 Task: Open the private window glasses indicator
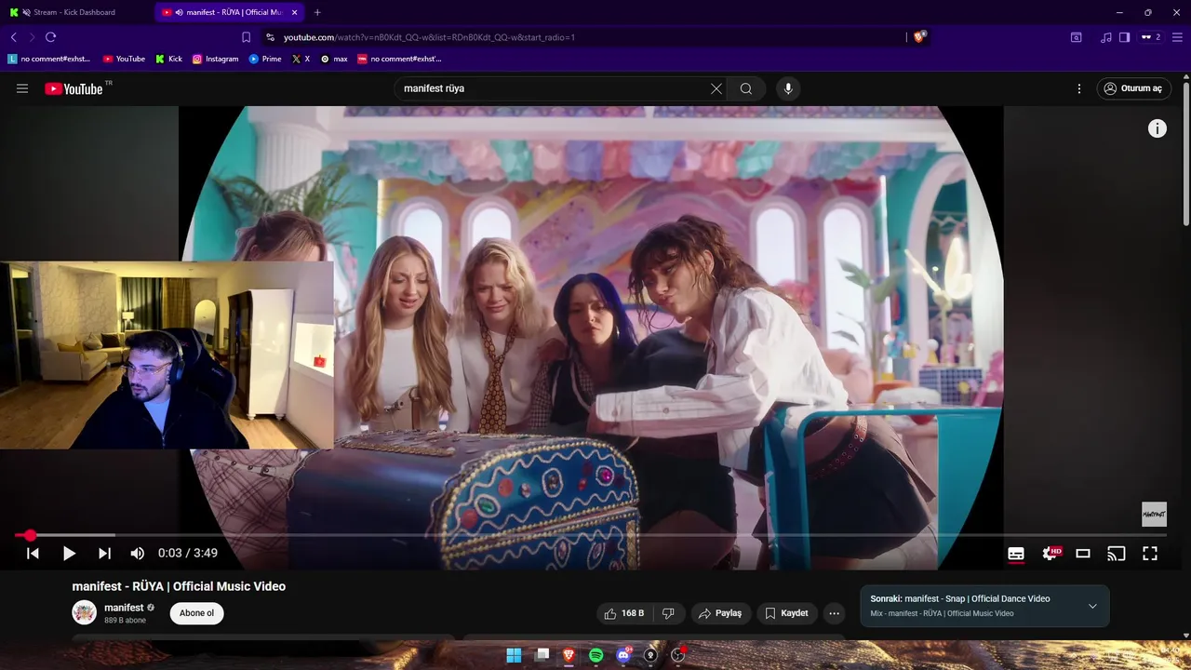point(1151,37)
